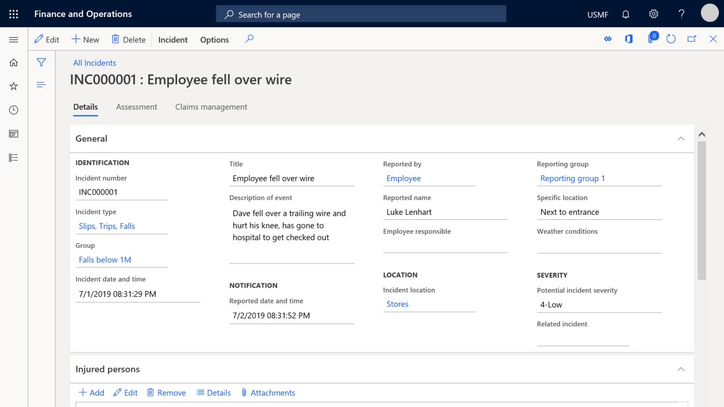Click the action pane search magnifier
The image size is (724, 407).
(249, 39)
